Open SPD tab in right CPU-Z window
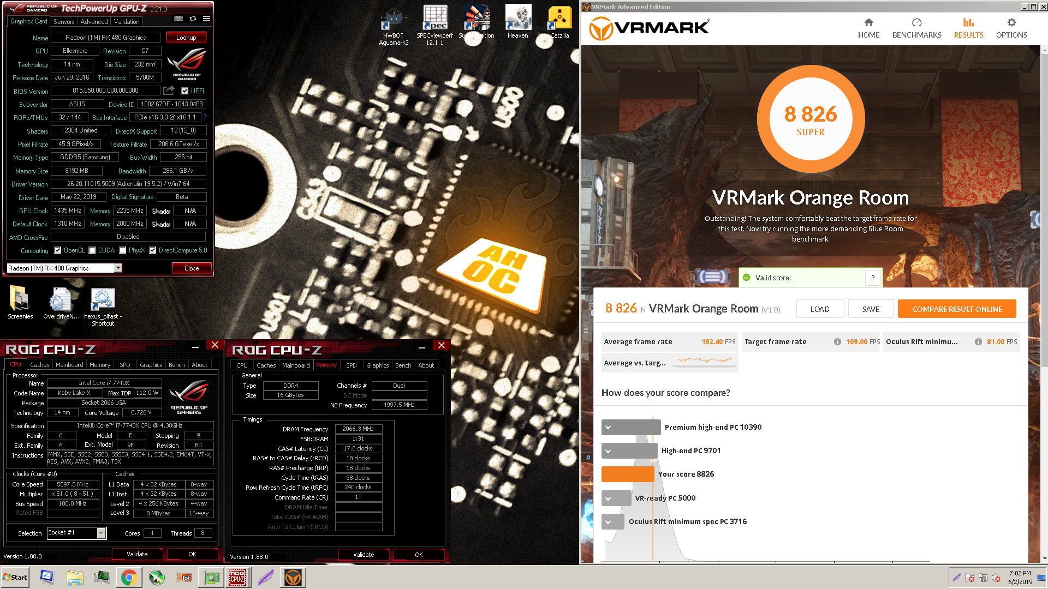 [352, 365]
